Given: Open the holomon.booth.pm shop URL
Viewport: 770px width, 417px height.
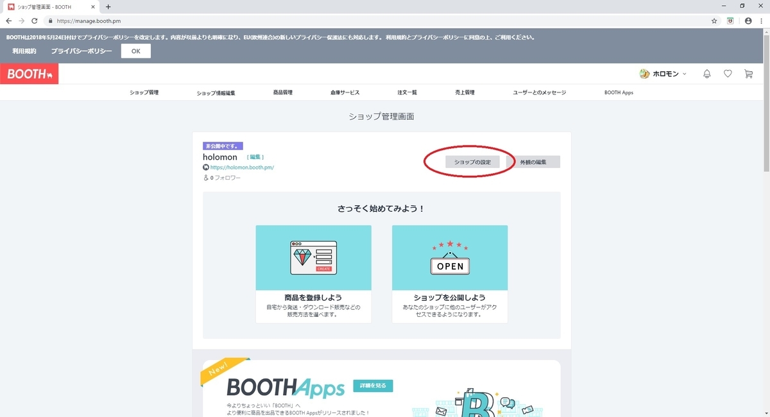Looking at the screenshot, I should 242,167.
